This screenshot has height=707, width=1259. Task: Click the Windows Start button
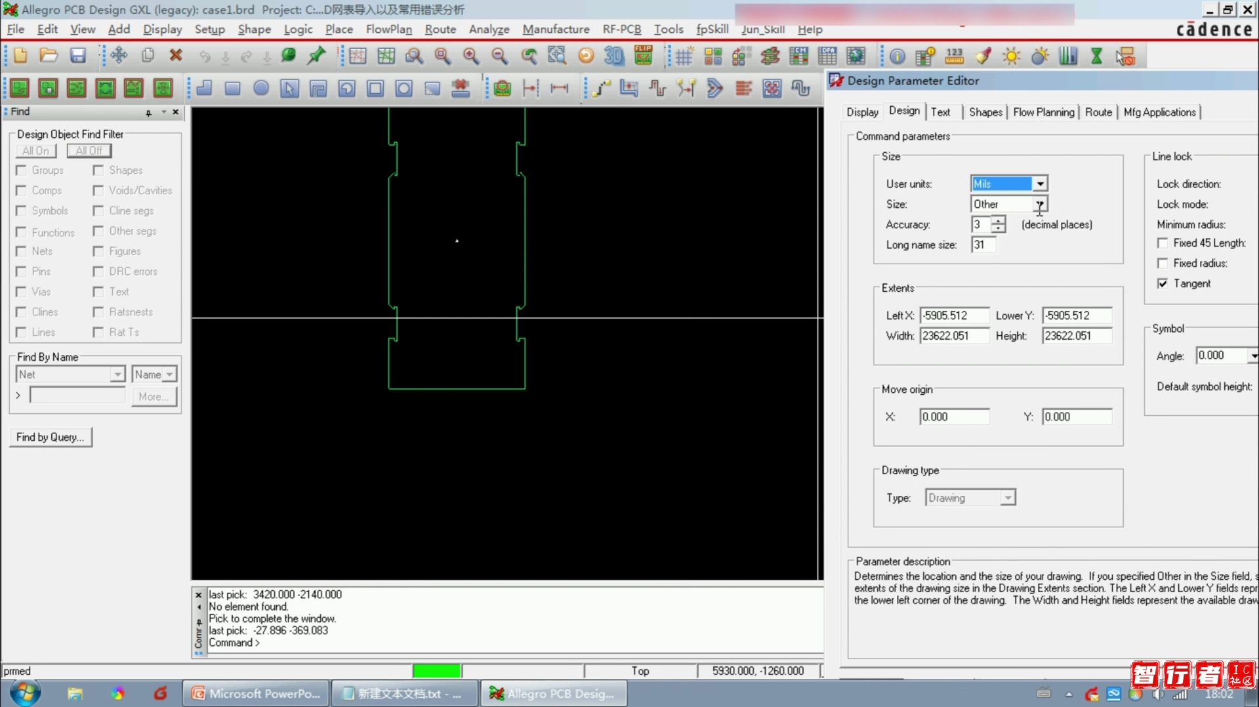(25, 693)
